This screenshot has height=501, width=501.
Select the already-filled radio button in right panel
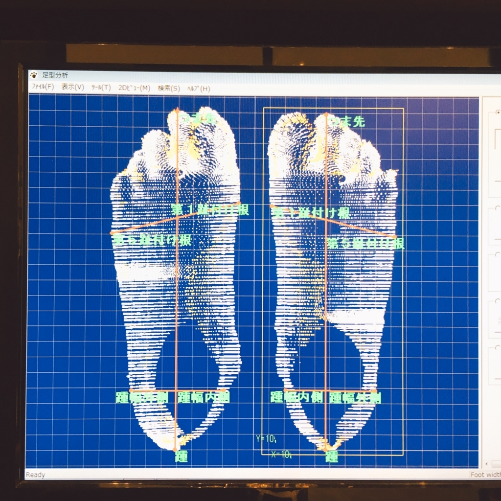[498, 112]
